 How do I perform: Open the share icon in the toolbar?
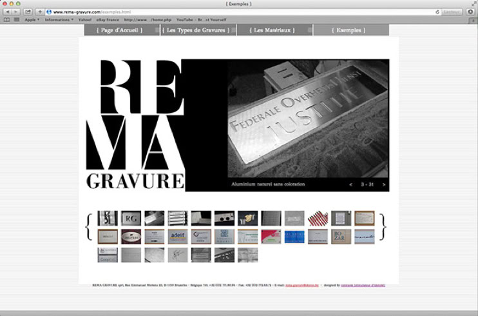[x=28, y=12]
